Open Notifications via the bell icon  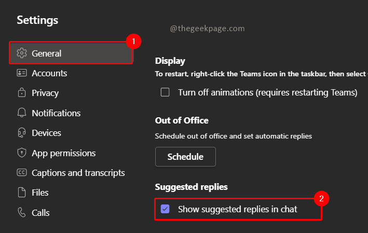pyautogui.click(x=22, y=113)
